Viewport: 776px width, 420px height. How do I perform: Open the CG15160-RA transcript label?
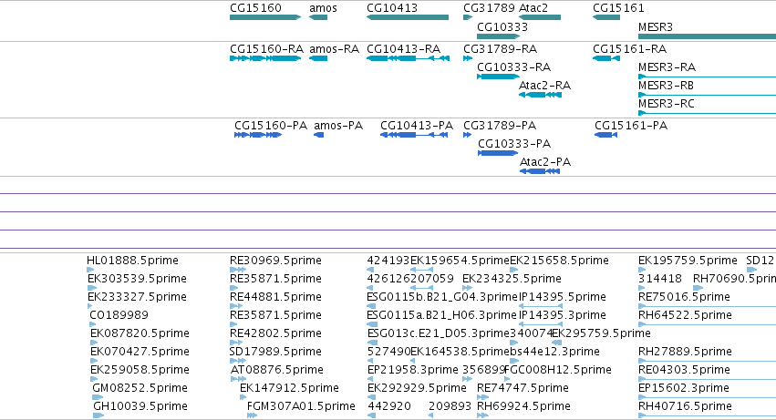267,49
